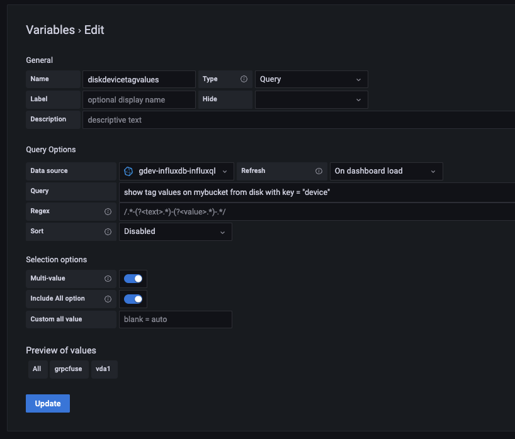Viewport: 515px width, 439px height.
Task: Expand the Sort dropdown showing Disabled
Action: click(x=175, y=231)
